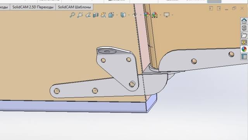Viewport: 248px width, 140px height.
Task: Click the Zoom to Fit magnifier icon
Action: (x=72, y=15)
